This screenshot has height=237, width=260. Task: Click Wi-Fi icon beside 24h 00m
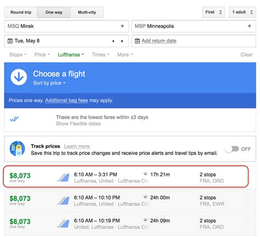145,197
